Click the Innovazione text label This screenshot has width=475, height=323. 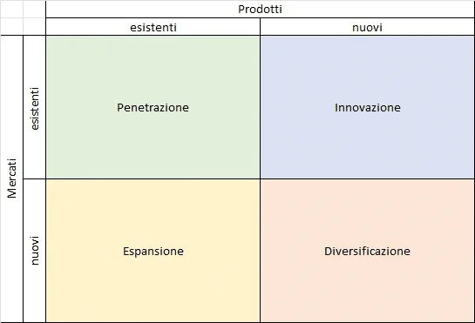368,107
